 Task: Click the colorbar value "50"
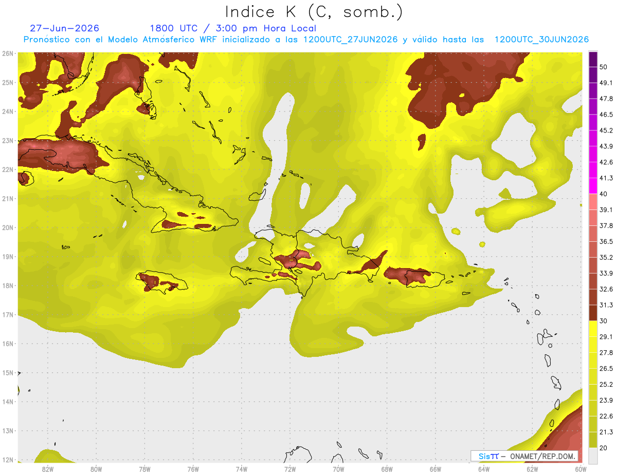pyautogui.click(x=603, y=67)
